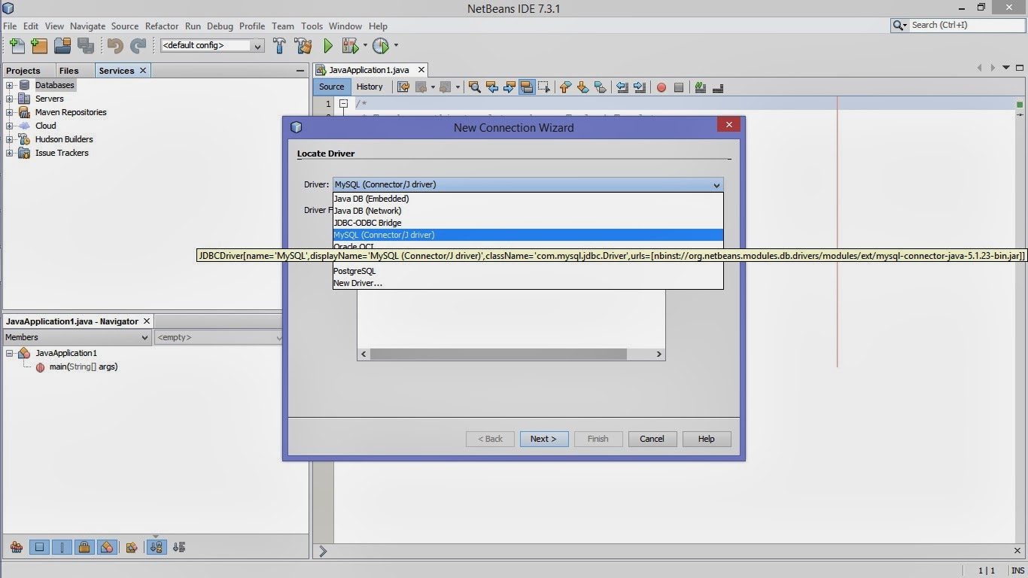Click the Clean and Build icon
This screenshot has width=1028, height=578.
[x=303, y=46]
